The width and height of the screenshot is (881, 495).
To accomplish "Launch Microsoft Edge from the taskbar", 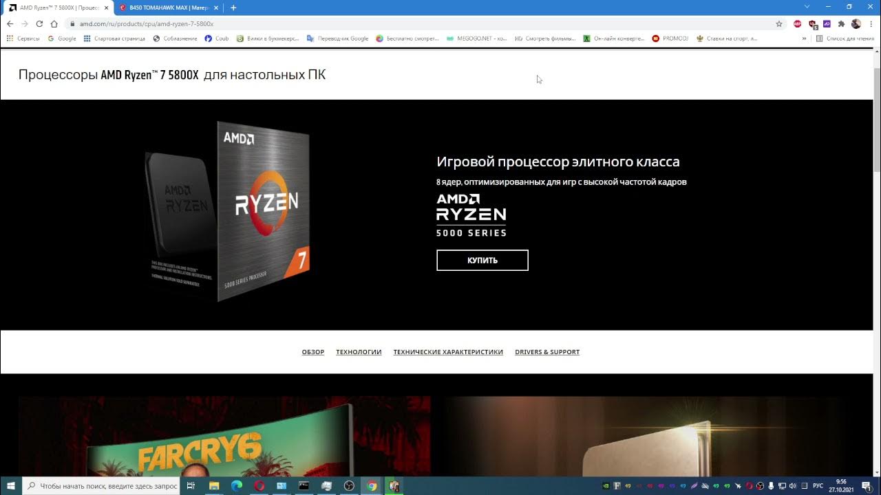I will [x=237, y=485].
